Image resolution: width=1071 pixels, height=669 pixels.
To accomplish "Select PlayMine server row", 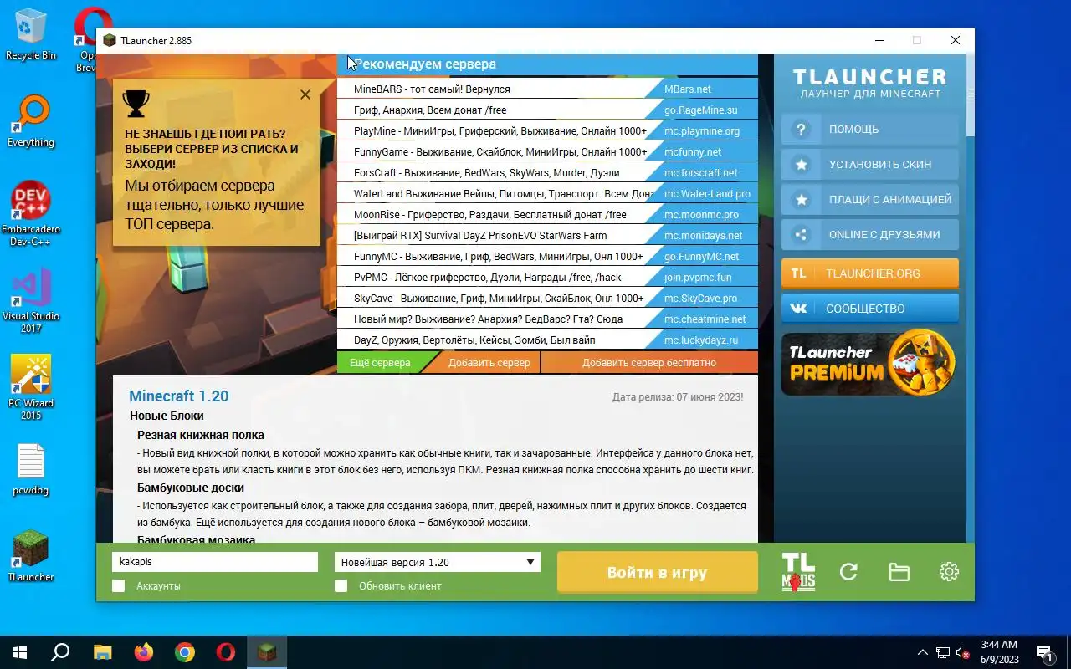I will (x=547, y=130).
